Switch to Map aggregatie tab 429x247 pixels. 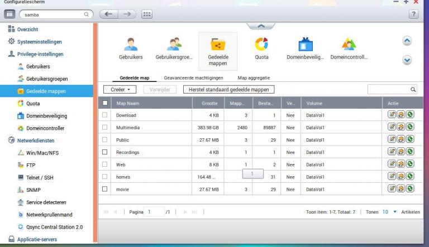click(254, 79)
